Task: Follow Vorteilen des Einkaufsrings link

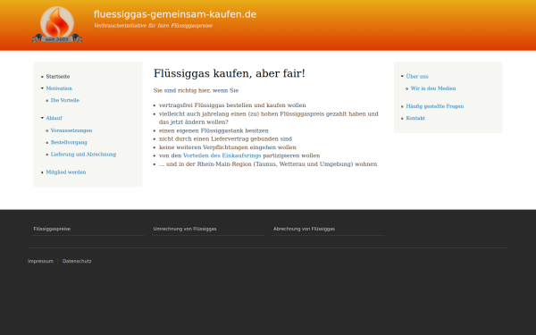Action: pyautogui.click(x=222, y=155)
